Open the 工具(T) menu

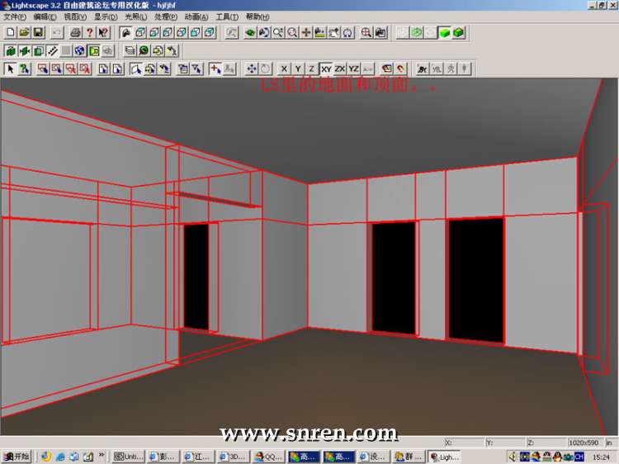tap(227, 17)
